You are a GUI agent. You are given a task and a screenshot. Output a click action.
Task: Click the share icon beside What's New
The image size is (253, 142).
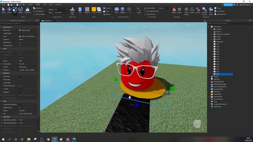pyautogui.click(x=237, y=5)
